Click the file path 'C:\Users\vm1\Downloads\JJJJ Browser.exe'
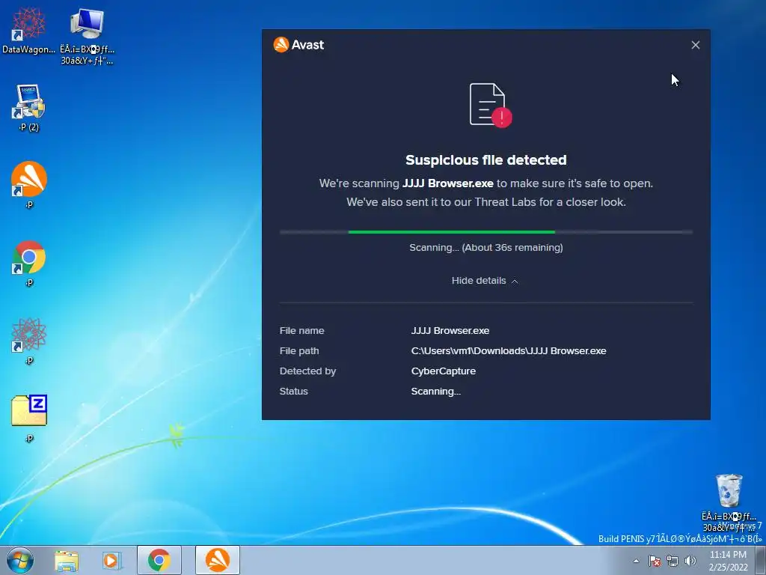The image size is (766, 575). [x=509, y=351]
